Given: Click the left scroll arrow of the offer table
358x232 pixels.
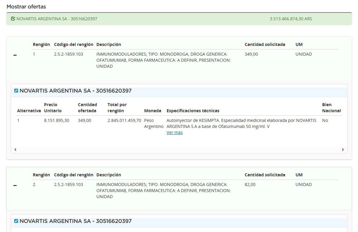Looking at the screenshot, I should point(15,149).
